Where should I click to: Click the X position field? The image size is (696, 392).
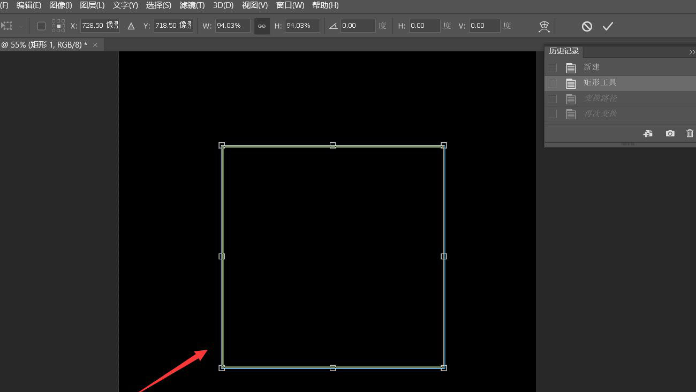click(x=100, y=26)
